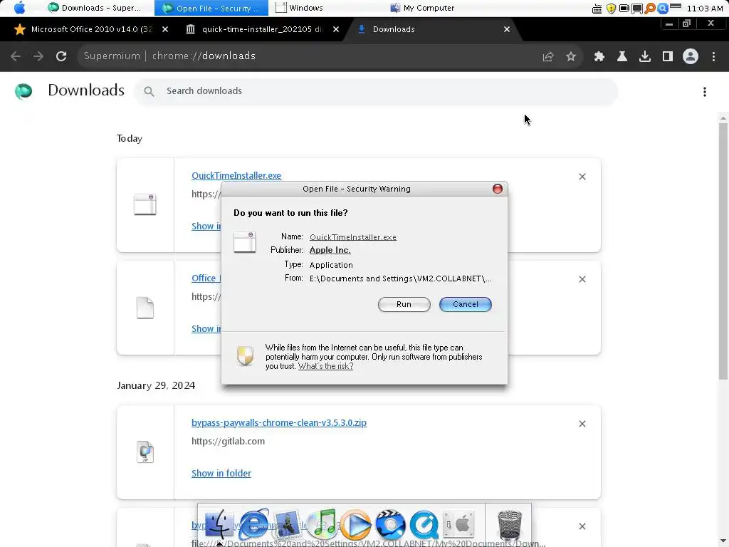The height and width of the screenshot is (547, 729).
Task: Click the blue search tray icon
Action: click(663, 9)
